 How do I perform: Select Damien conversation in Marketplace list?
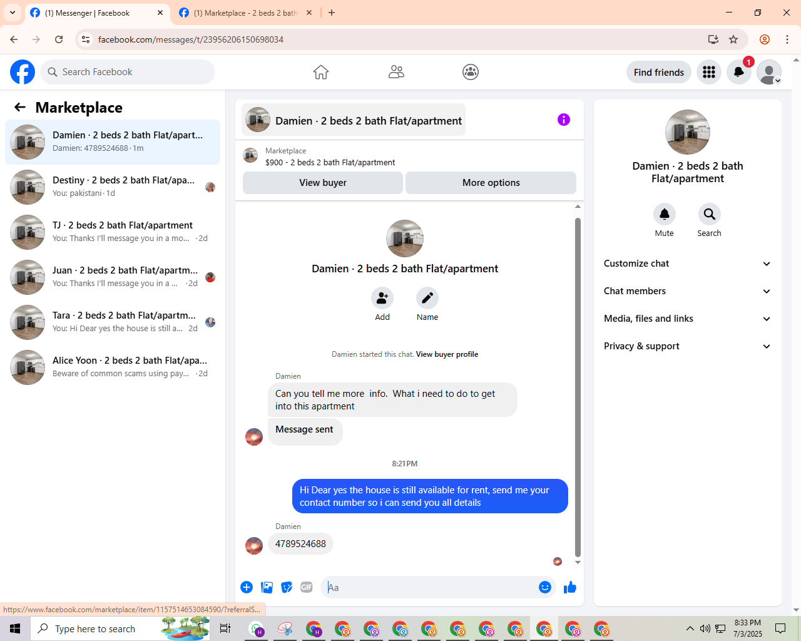click(113, 142)
